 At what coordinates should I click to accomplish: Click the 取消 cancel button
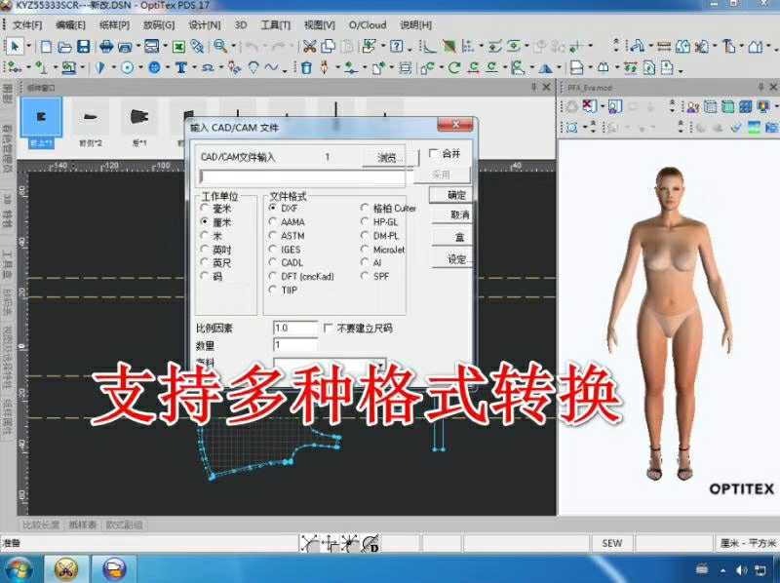pos(451,214)
